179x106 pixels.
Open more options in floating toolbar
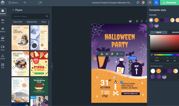[121, 54]
